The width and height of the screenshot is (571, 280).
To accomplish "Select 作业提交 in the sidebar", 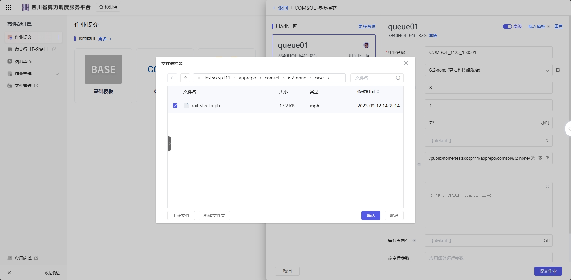I will point(34,37).
